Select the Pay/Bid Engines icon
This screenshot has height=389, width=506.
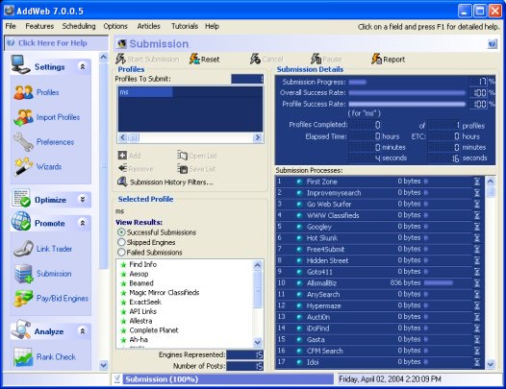tap(23, 298)
